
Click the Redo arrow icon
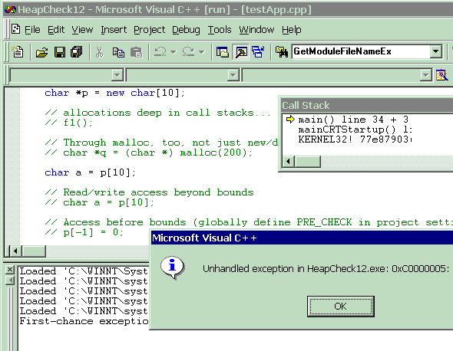pos(188,52)
